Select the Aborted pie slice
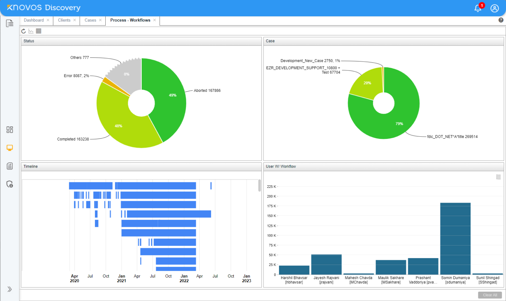Viewport: 506px width, 301px height. [x=167, y=97]
